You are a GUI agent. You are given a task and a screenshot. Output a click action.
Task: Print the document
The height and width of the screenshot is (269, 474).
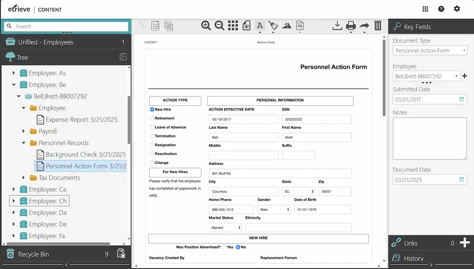[x=351, y=26]
